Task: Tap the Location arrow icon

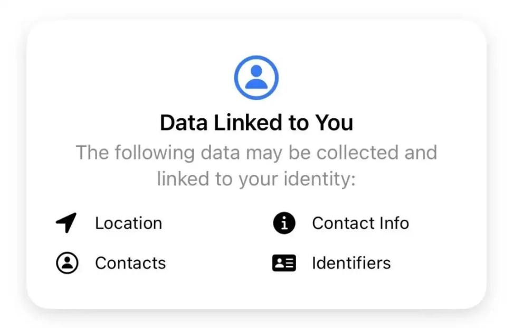Action: 66,223
